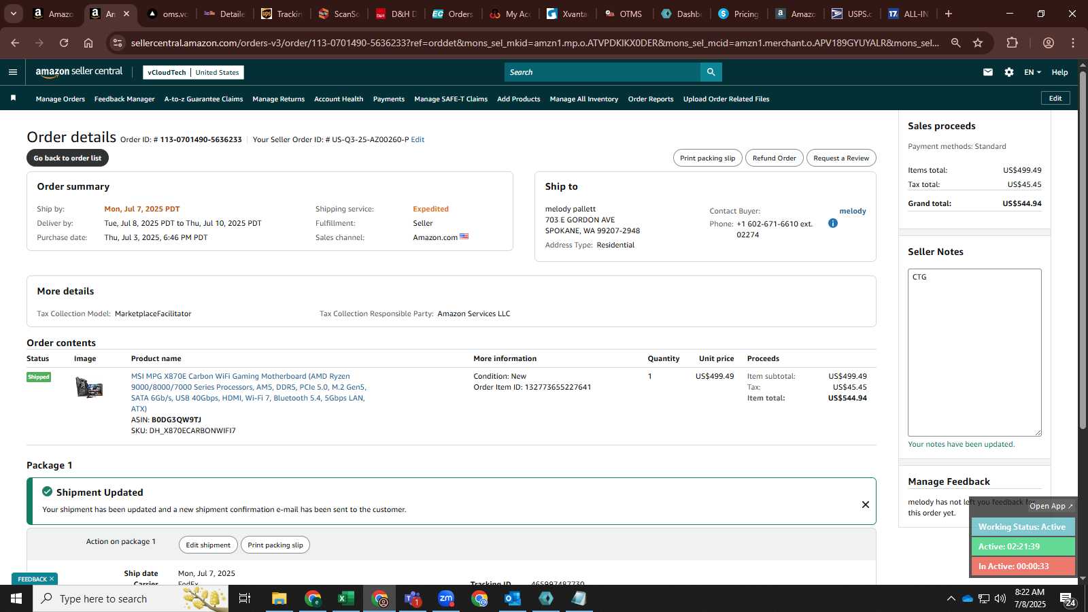This screenshot has height=612, width=1088.
Task: Open A-to-z Guarantee Claims
Action: click(x=203, y=99)
